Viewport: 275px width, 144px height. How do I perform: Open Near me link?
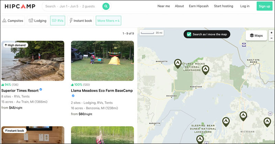(x=164, y=6)
